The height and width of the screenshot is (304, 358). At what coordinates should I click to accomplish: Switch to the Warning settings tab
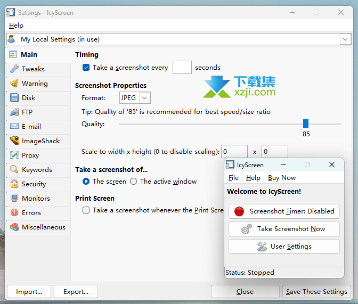click(38, 83)
